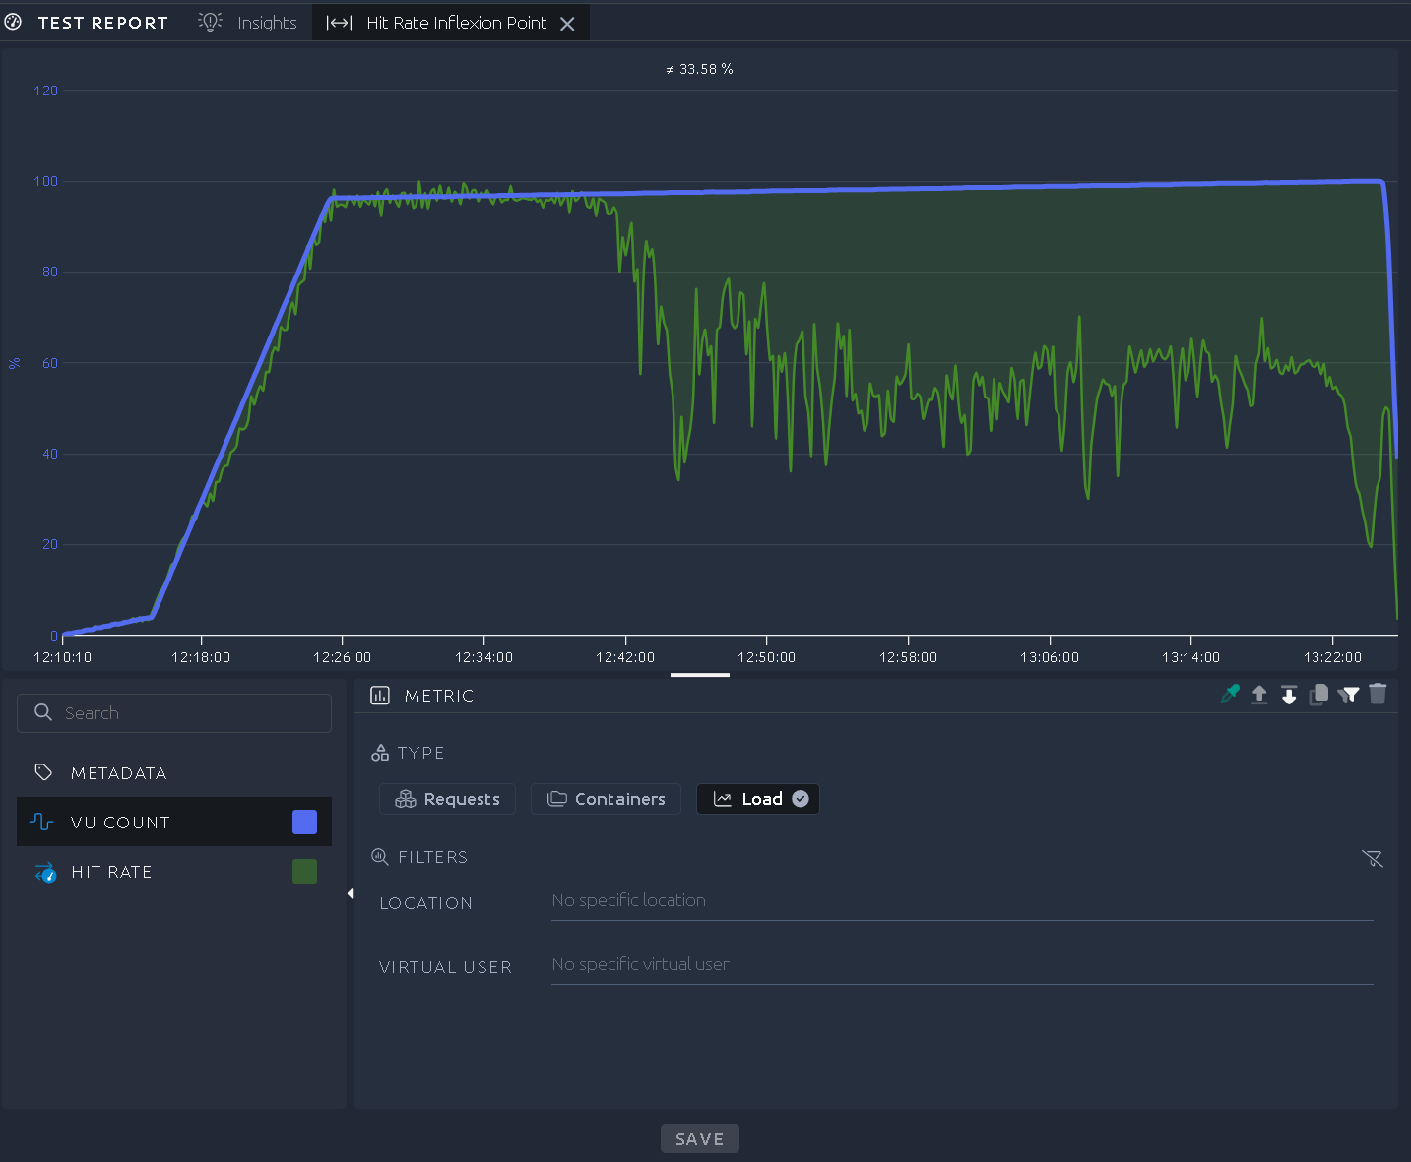Delete the metric with the trash icon
This screenshot has height=1162, width=1411.
[x=1378, y=694]
